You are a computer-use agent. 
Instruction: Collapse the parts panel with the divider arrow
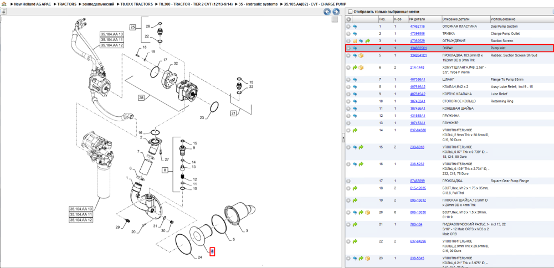(x=343, y=138)
